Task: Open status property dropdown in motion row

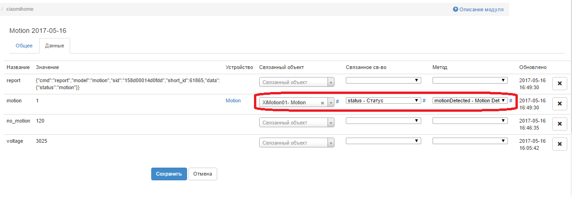Action: [x=383, y=100]
